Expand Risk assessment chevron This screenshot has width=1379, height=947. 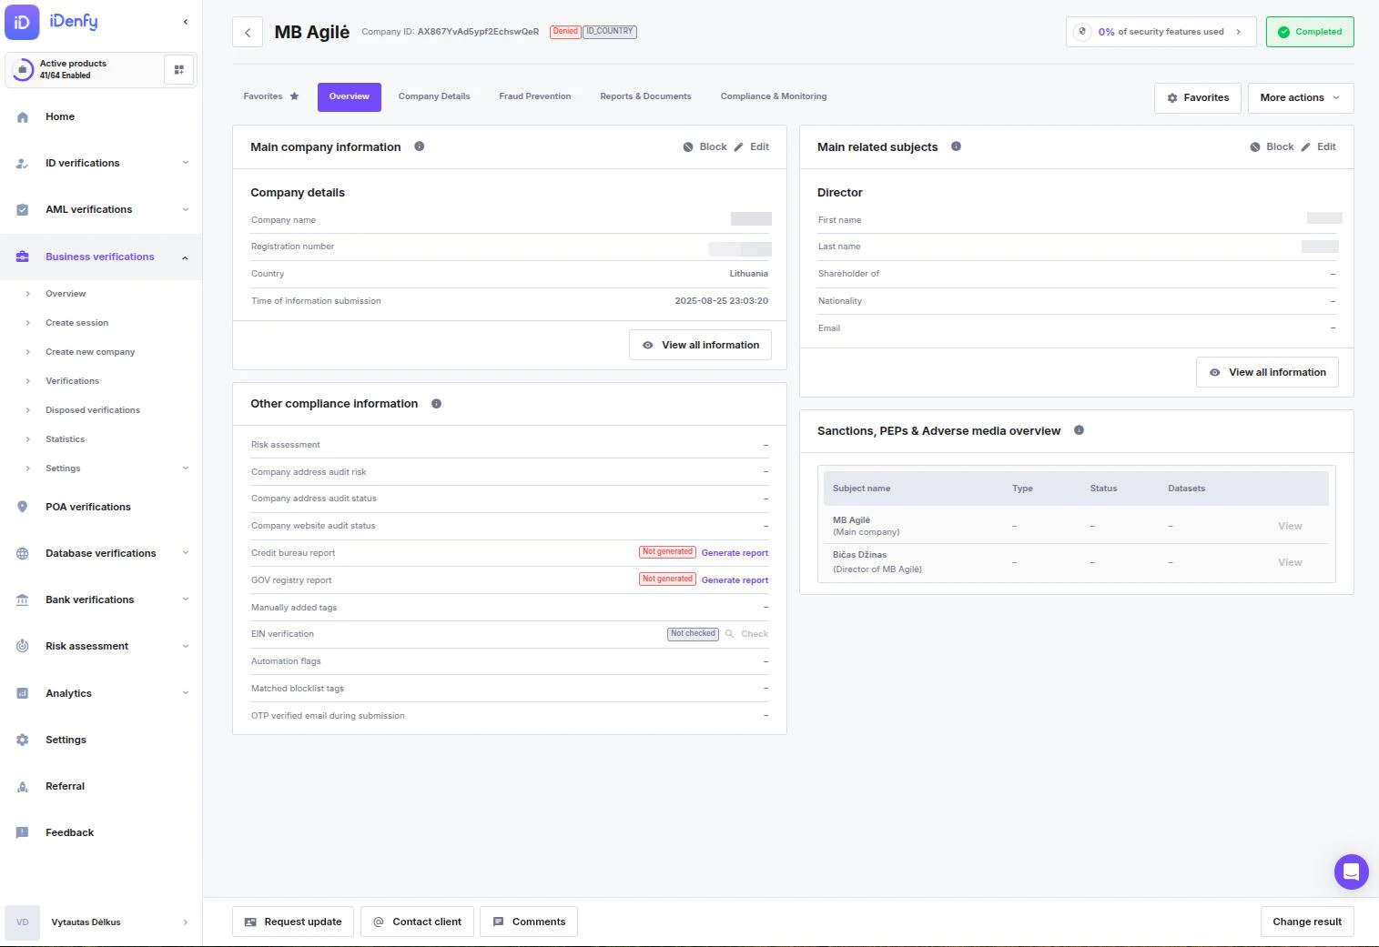186,646
